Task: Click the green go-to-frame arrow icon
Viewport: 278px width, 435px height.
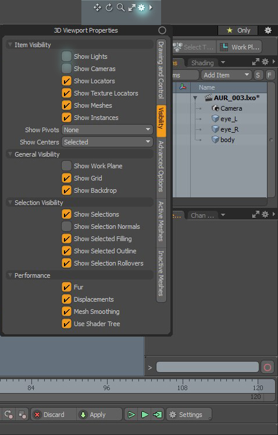Action: pos(158,415)
